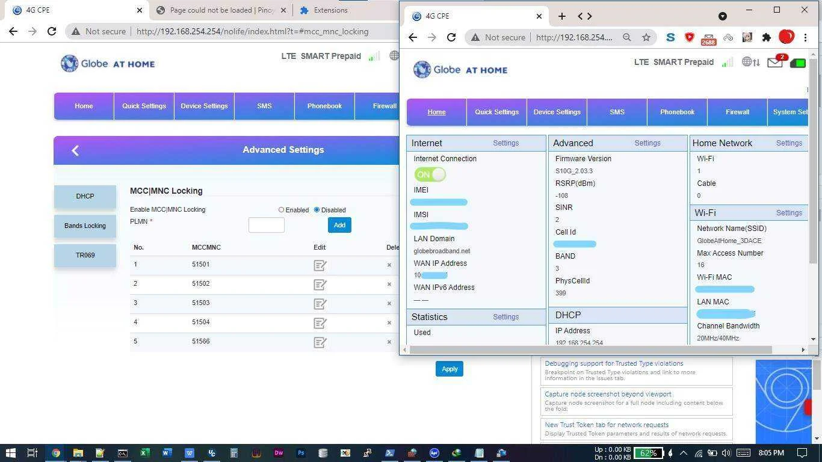Open the tab search dropdown in front Chrome window
This screenshot has height=462, width=822.
[x=723, y=16]
